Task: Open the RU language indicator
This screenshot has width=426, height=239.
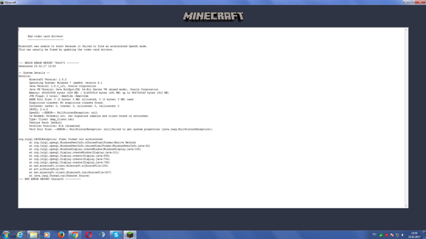Action: pyautogui.click(x=374, y=234)
